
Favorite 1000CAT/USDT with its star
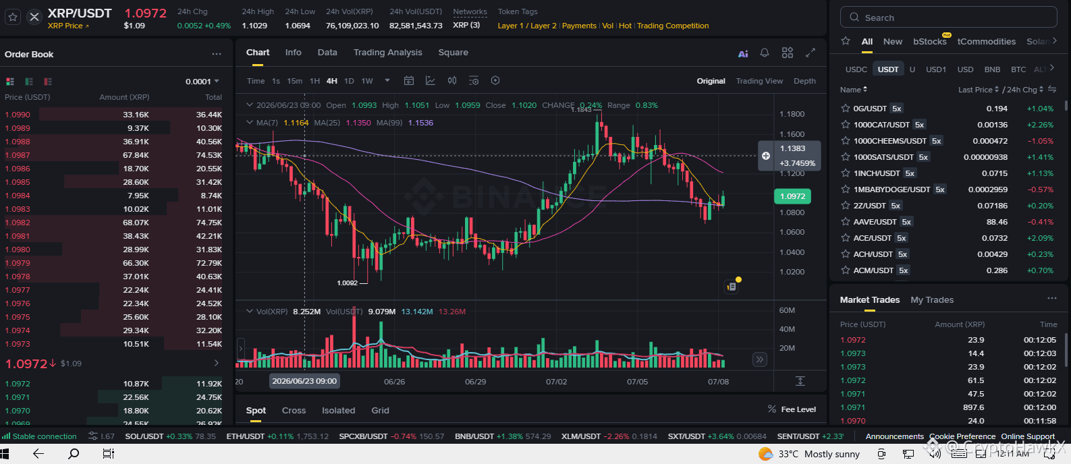coord(845,125)
